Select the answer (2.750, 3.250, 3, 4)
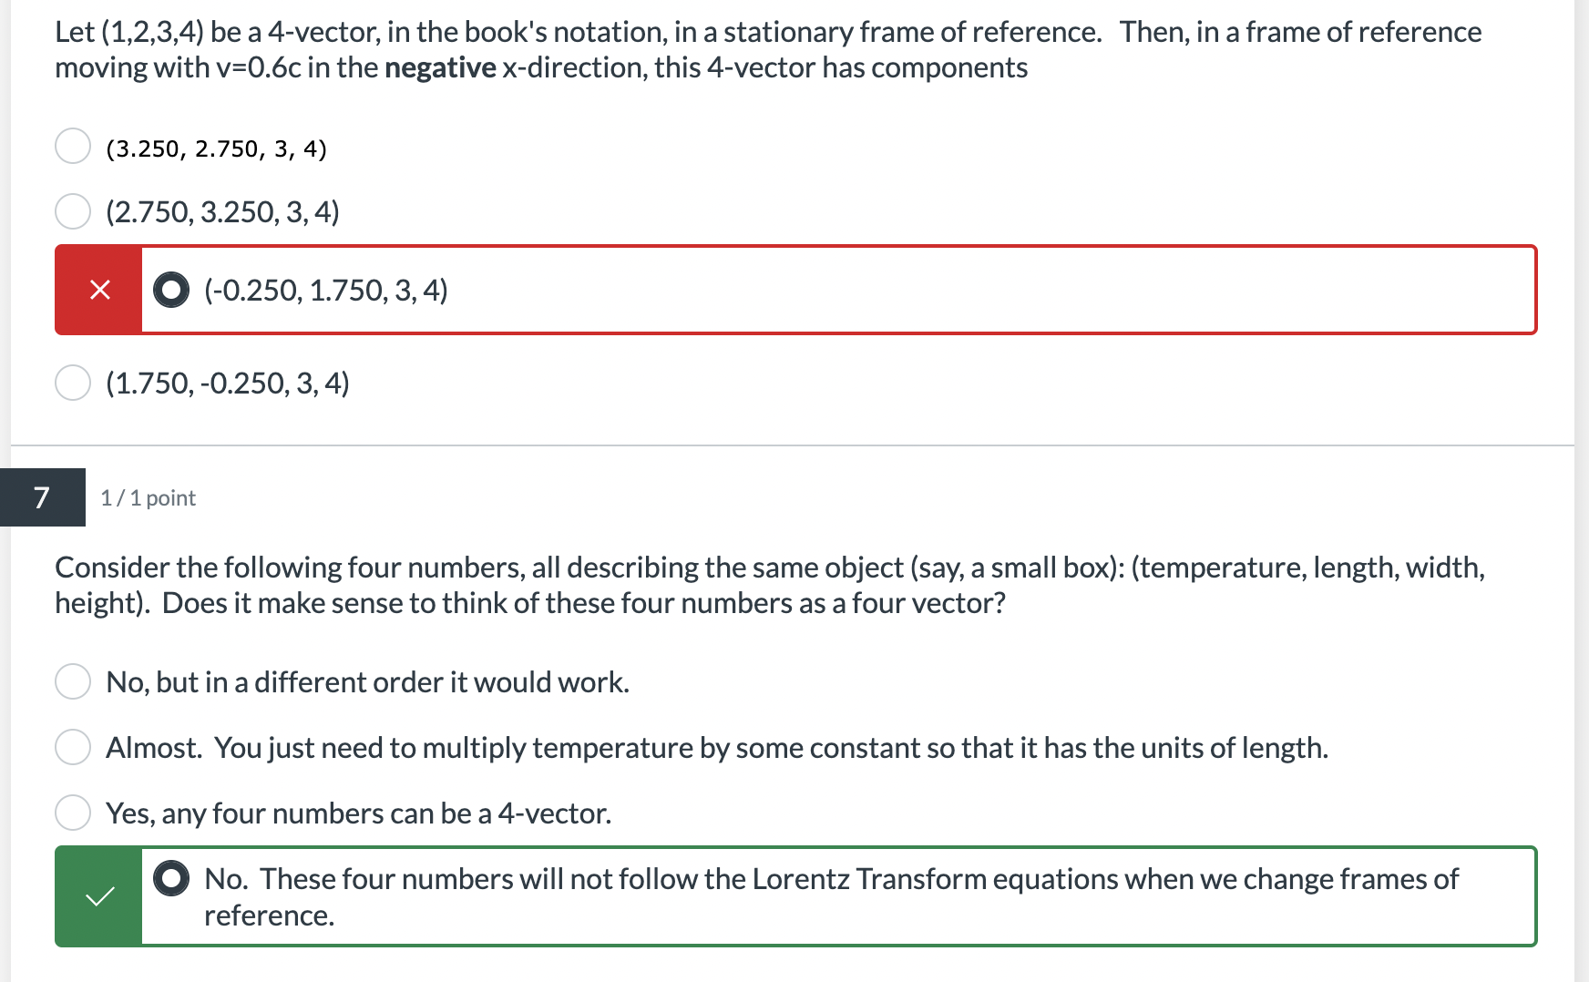Image resolution: width=1589 pixels, height=982 pixels. (x=222, y=211)
